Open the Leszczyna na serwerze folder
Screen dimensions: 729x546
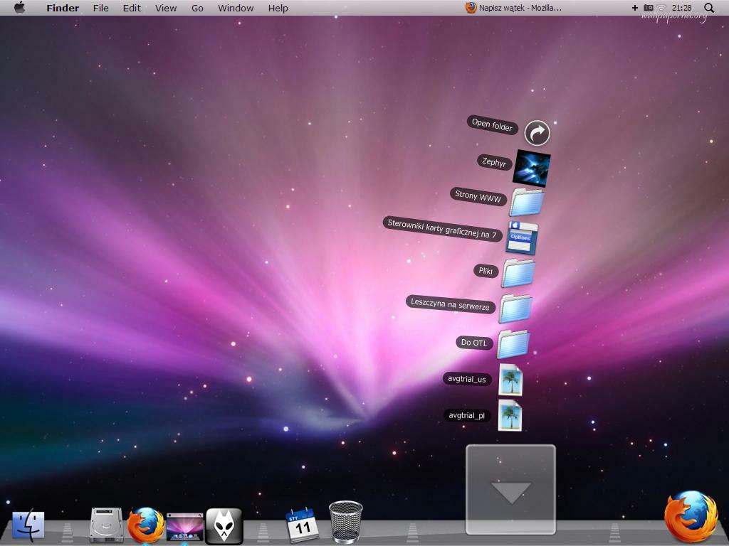point(515,309)
